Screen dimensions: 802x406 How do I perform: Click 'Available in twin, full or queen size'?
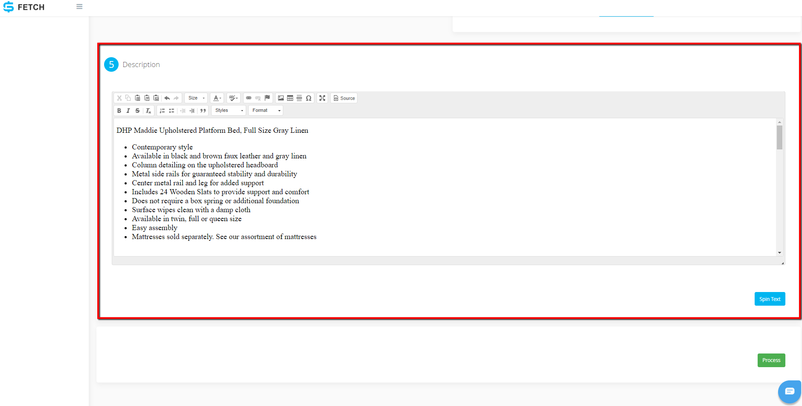tap(187, 219)
